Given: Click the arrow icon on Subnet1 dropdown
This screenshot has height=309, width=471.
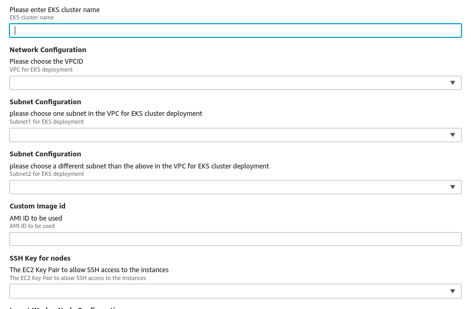Looking at the screenshot, I should tap(453, 135).
